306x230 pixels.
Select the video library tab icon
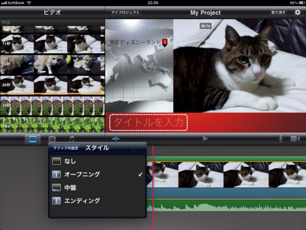pos(33,139)
